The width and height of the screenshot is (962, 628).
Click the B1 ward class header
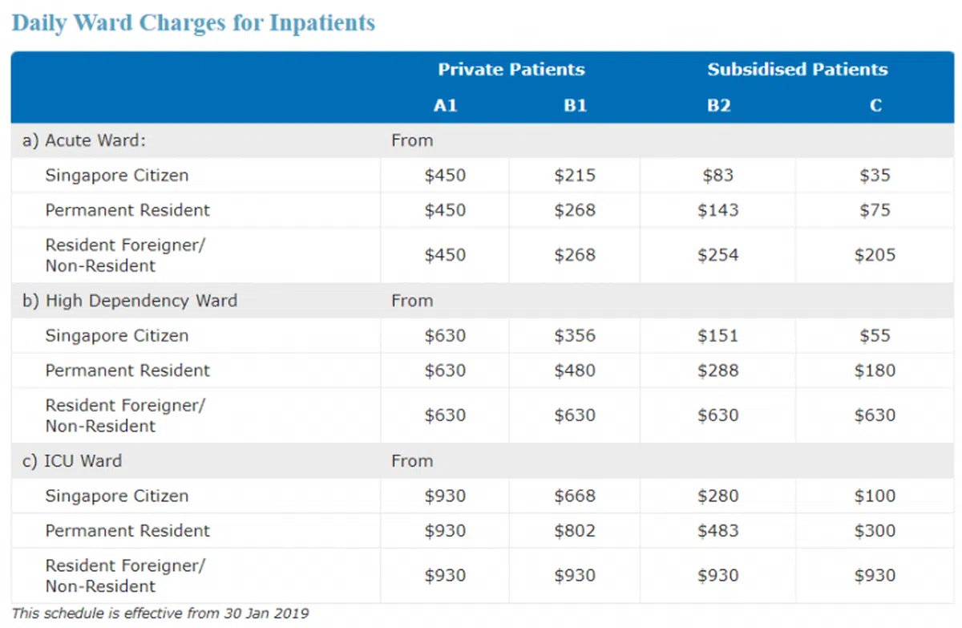point(575,106)
